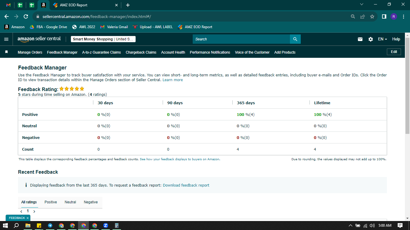Go to next feedback page arrow

34,211
